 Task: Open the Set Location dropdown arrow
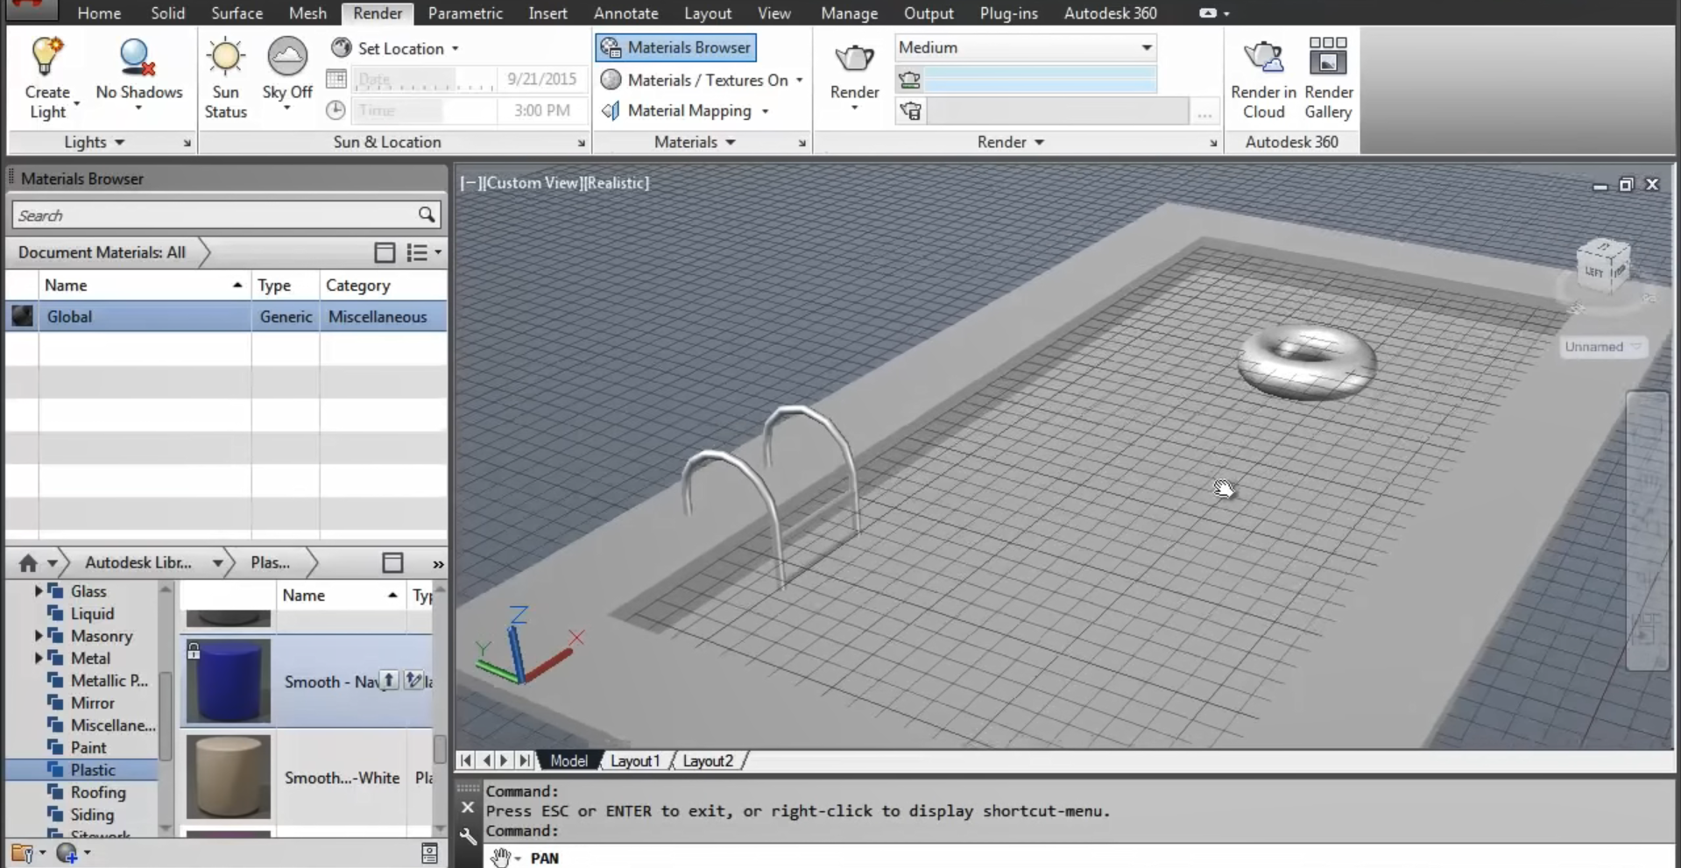[456, 49]
